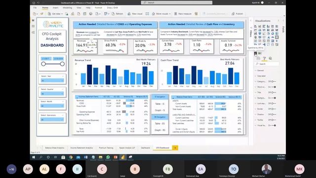
Task: Switch to the Data / Drill ribbon tab
Action: coord(112,8)
